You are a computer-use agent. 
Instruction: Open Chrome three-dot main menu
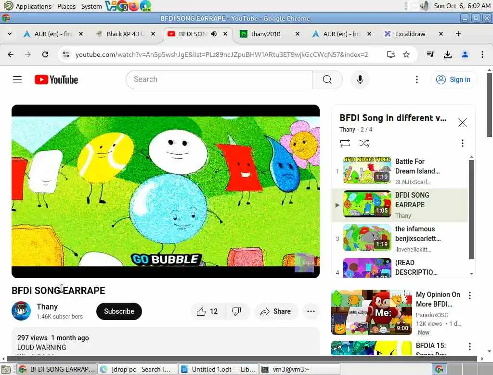coord(482,54)
